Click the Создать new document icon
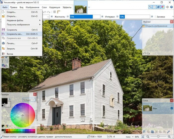174x139 pixels. click(x=3, y=12)
